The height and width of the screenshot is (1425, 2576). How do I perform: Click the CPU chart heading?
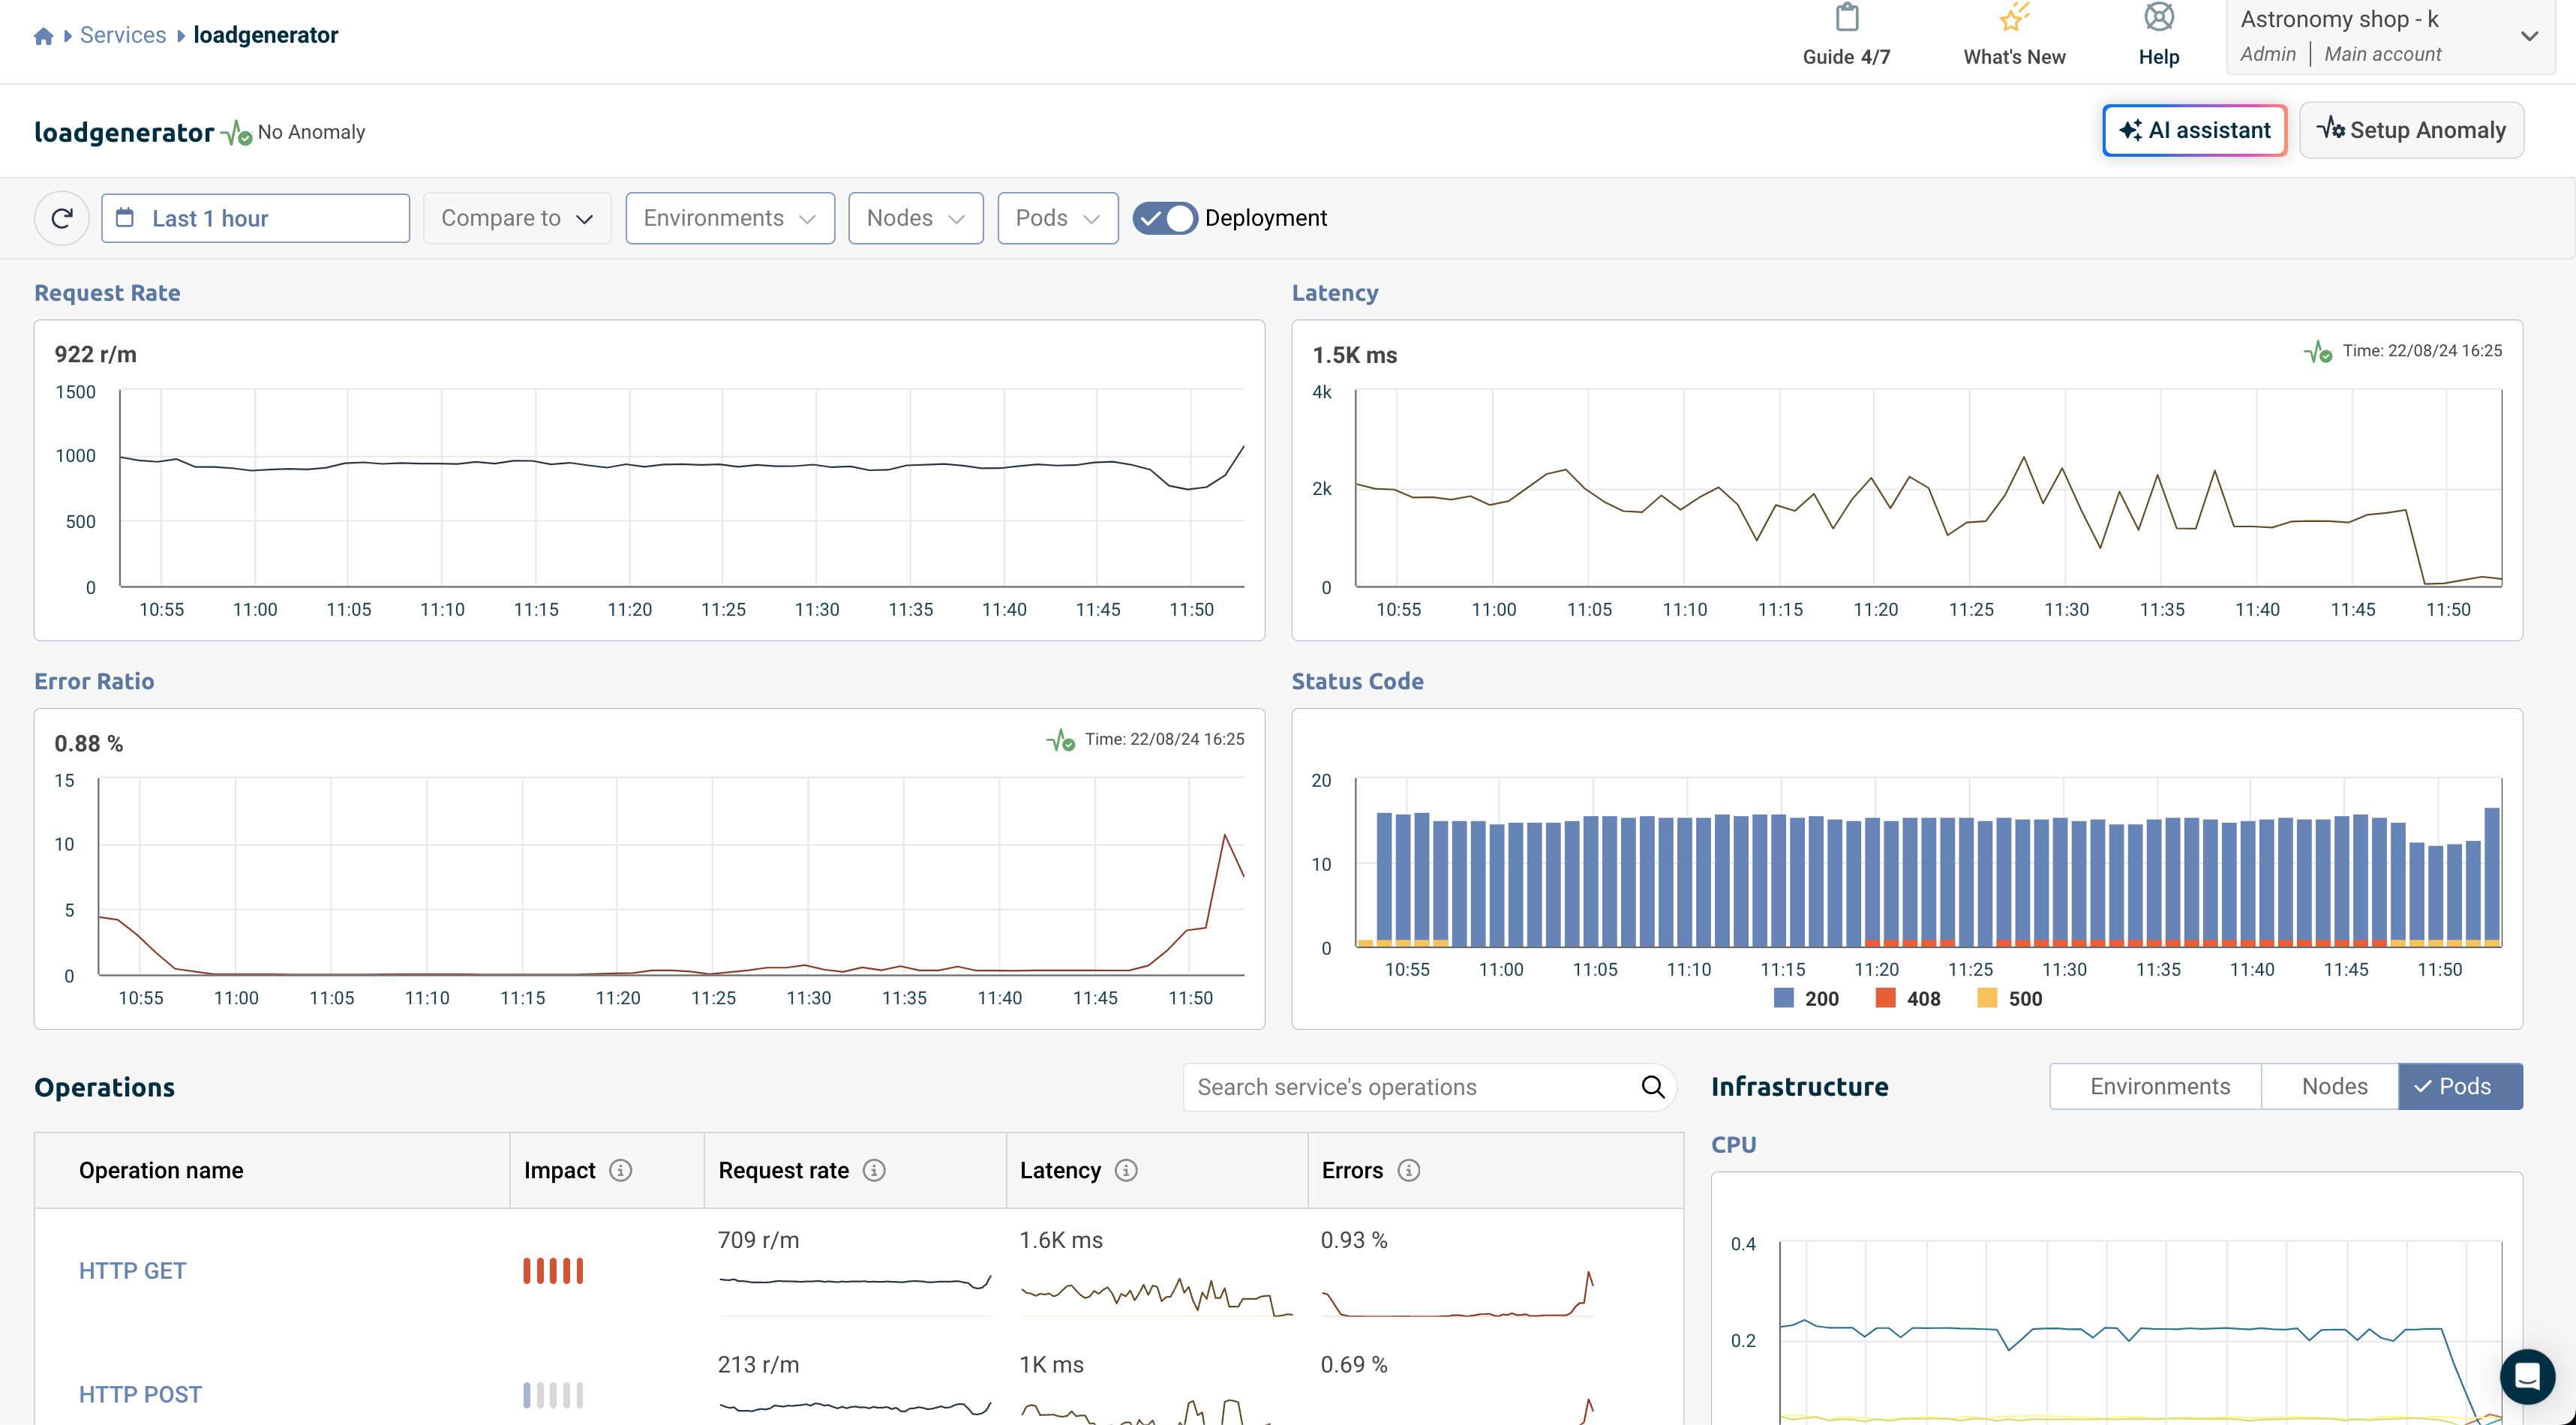(x=1733, y=1144)
